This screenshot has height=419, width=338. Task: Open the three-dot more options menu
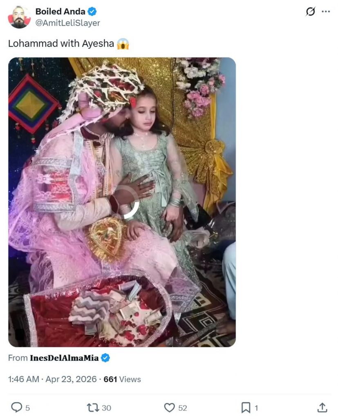pyautogui.click(x=326, y=12)
